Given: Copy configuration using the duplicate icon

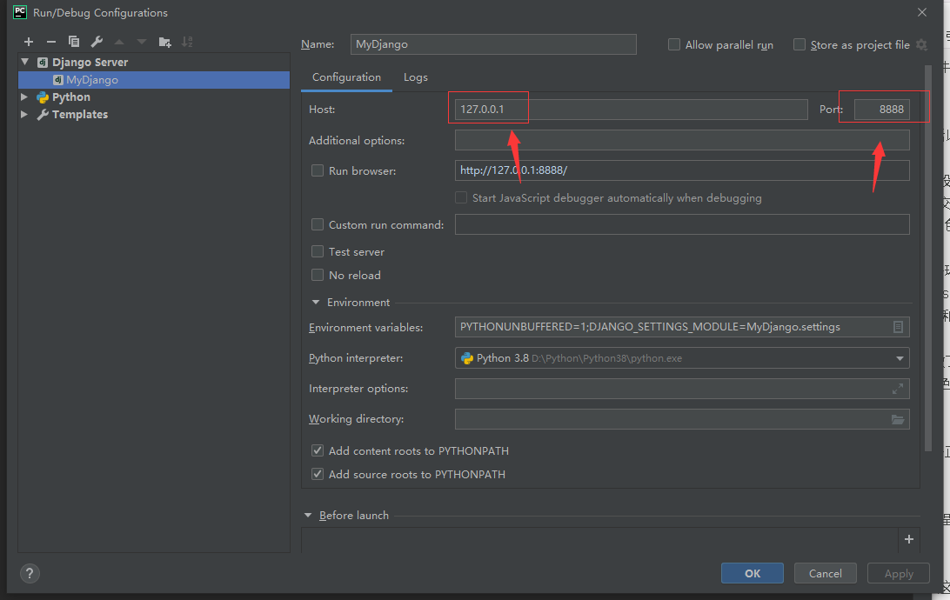Looking at the screenshot, I should [74, 42].
